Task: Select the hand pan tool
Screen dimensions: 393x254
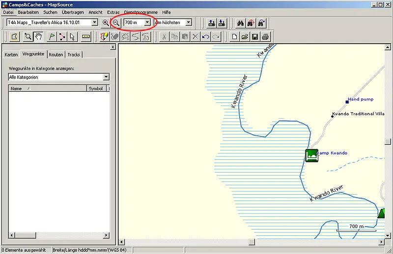Action: point(38,37)
